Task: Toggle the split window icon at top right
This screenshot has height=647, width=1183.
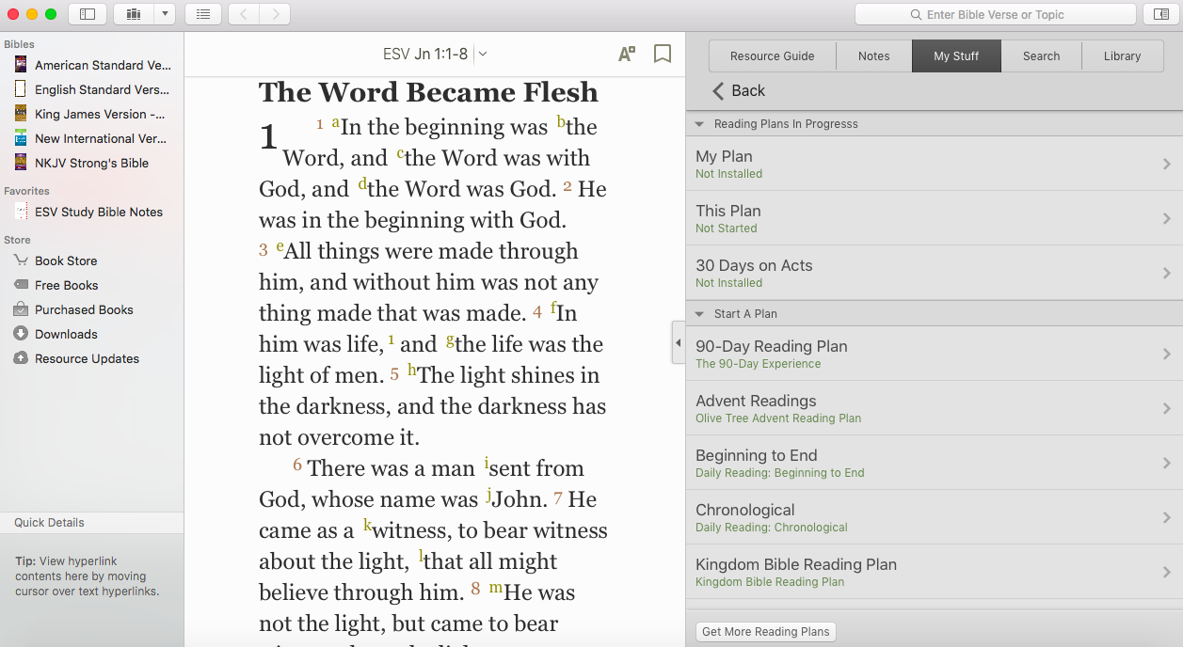Action: click(x=1161, y=14)
